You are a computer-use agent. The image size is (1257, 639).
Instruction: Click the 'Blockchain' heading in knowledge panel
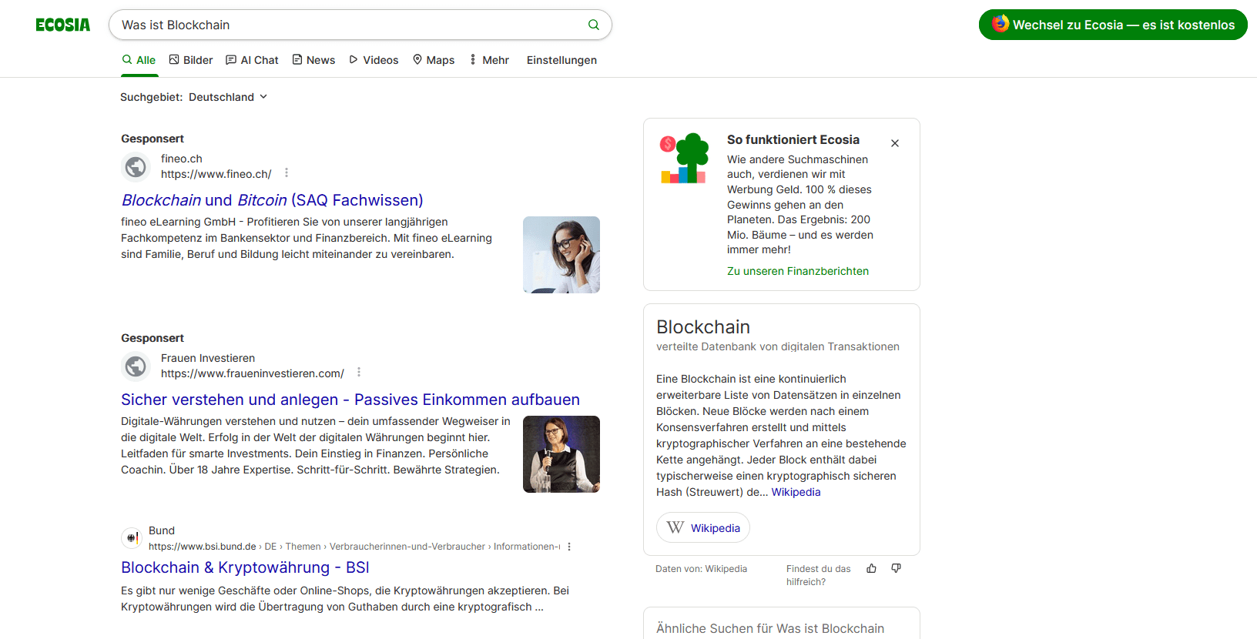703,327
